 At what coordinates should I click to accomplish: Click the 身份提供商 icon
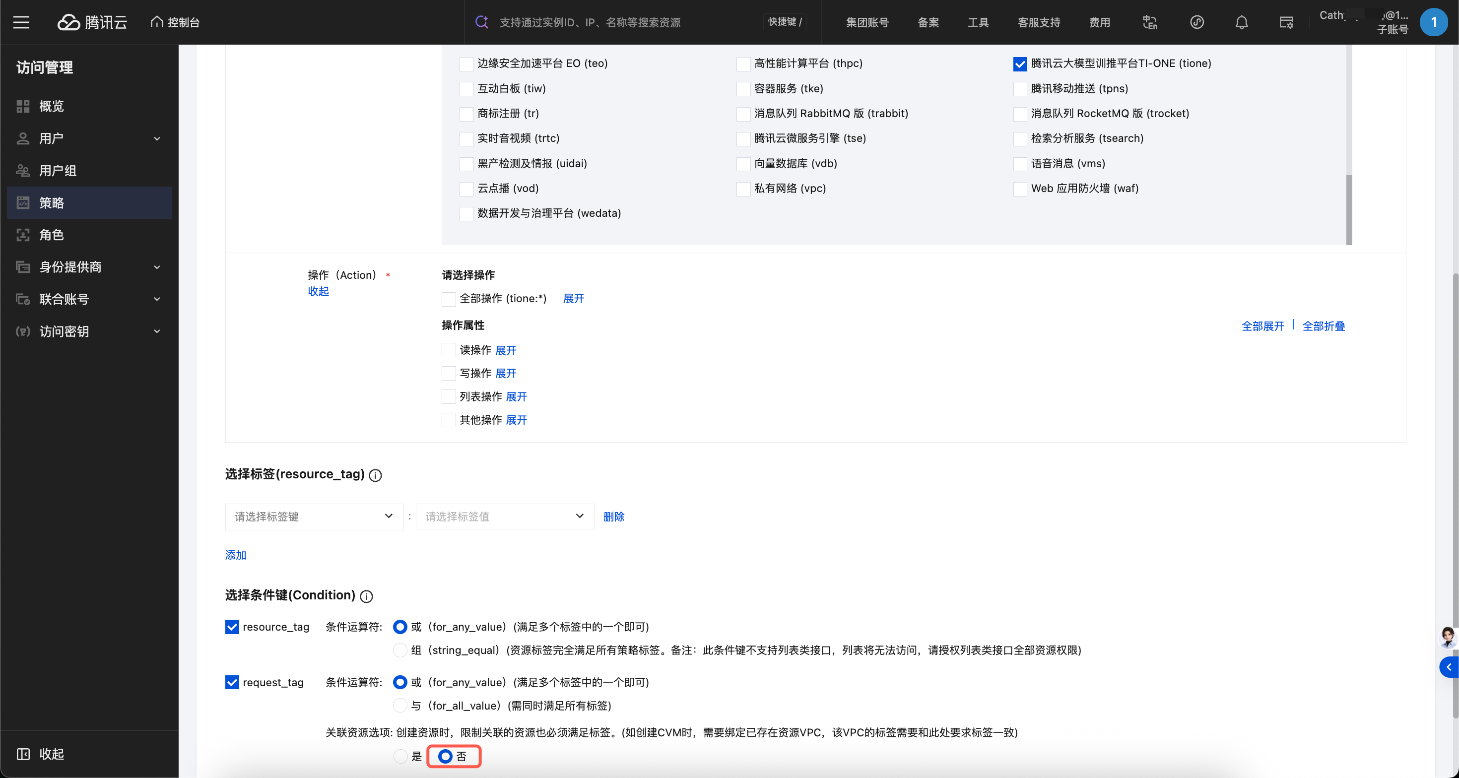[x=23, y=267]
